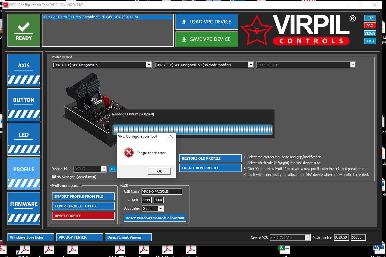Open the FIRMWARE tab
The width and height of the screenshot is (386, 257).
[x=24, y=208]
